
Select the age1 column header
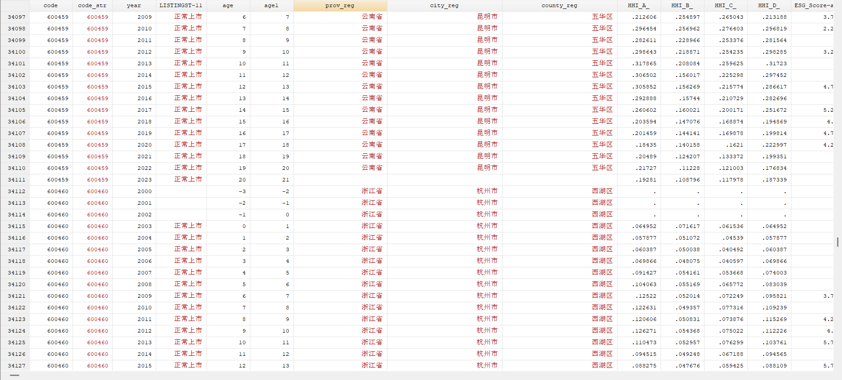(271, 5)
